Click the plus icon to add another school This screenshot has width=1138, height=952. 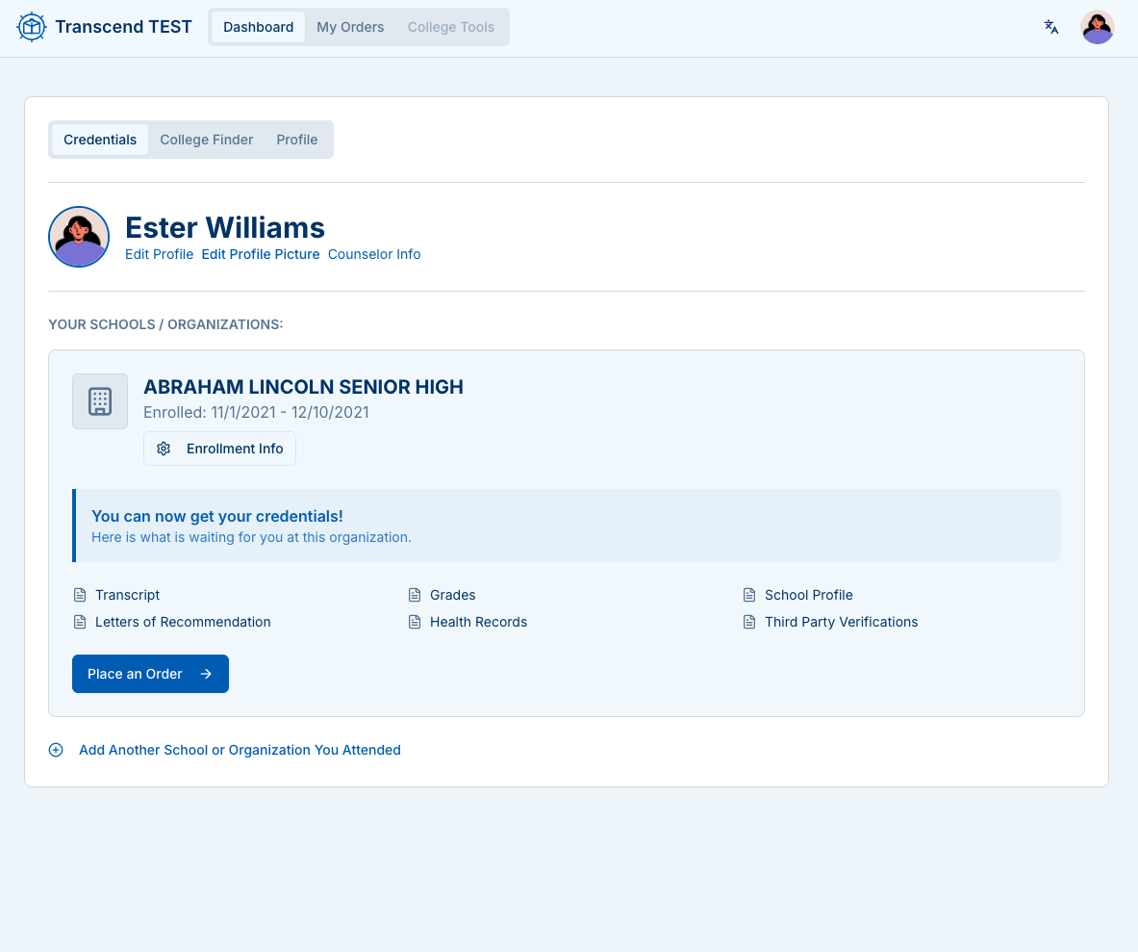click(x=56, y=749)
